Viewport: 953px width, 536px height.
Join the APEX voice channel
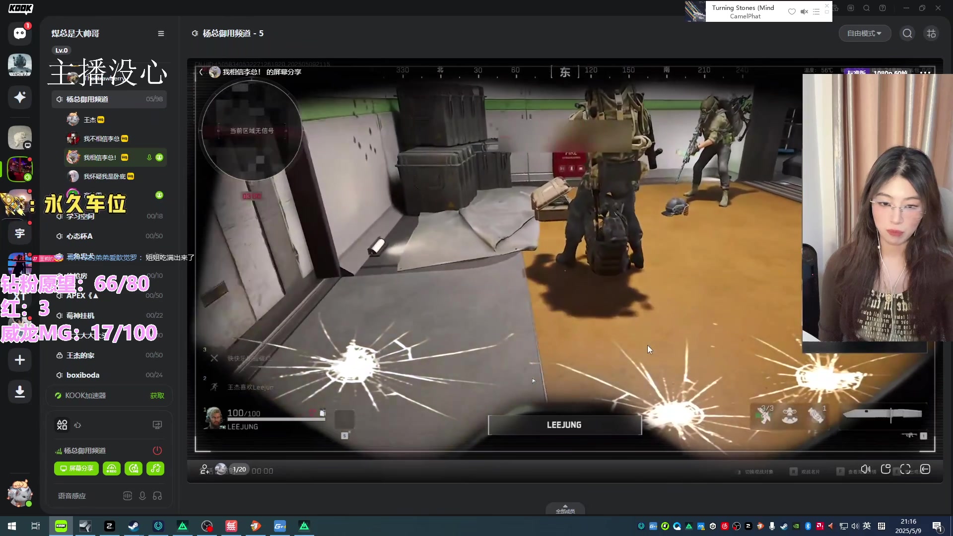pos(109,296)
